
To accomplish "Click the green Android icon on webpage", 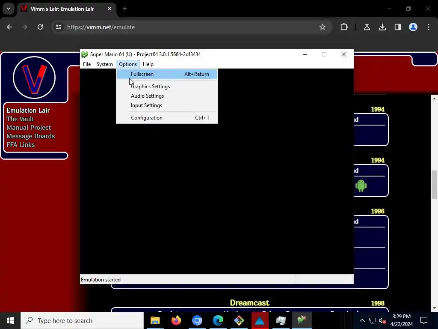I will (x=361, y=185).
